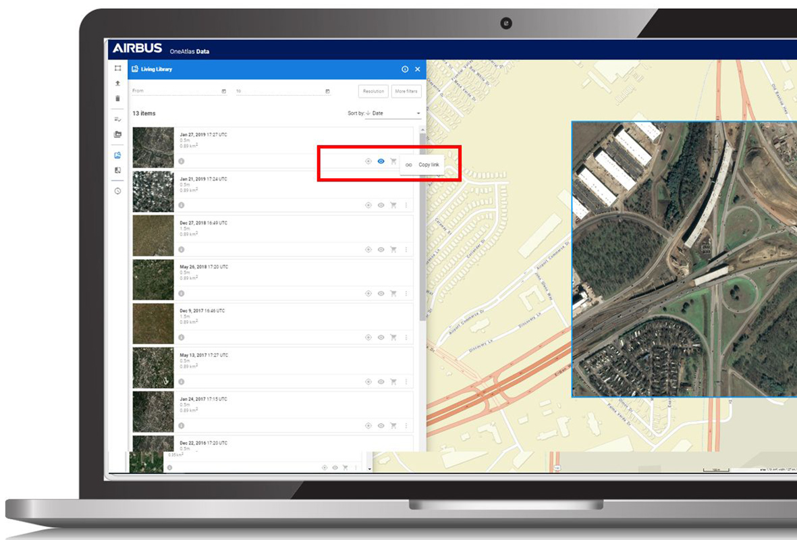Show info for the Jan 27, 2019 image

tap(181, 161)
